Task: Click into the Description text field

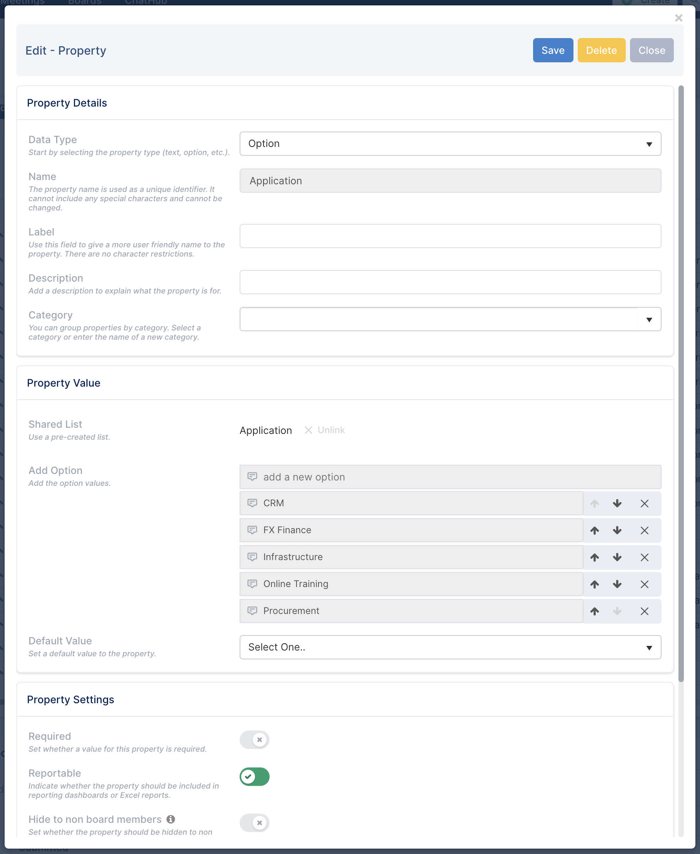Action: pos(450,282)
